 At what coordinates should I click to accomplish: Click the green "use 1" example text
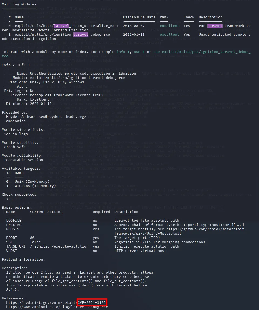[139, 52]
